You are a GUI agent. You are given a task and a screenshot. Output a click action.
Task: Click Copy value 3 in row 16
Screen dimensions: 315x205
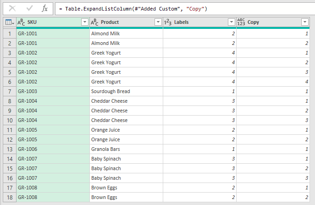pyautogui.click(x=273, y=178)
